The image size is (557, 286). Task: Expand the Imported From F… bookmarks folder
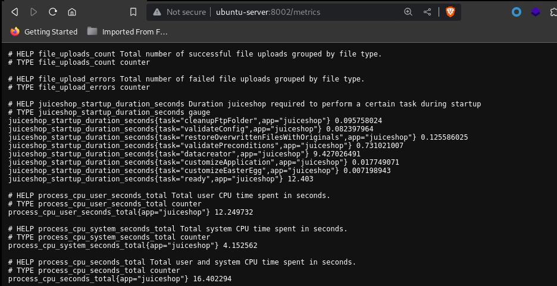tap(127, 32)
